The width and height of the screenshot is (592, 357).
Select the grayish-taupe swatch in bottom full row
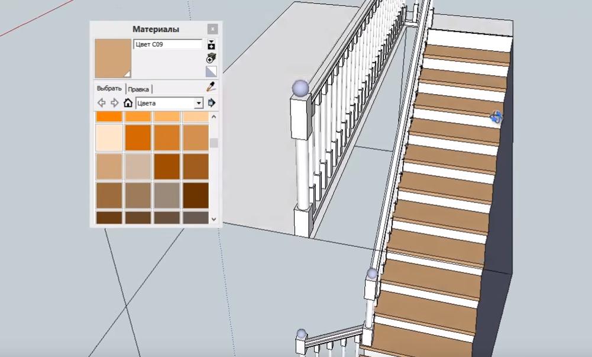coord(167,195)
